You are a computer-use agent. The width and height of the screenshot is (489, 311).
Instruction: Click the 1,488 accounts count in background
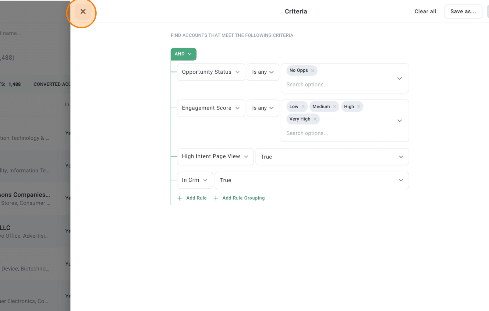(15, 84)
